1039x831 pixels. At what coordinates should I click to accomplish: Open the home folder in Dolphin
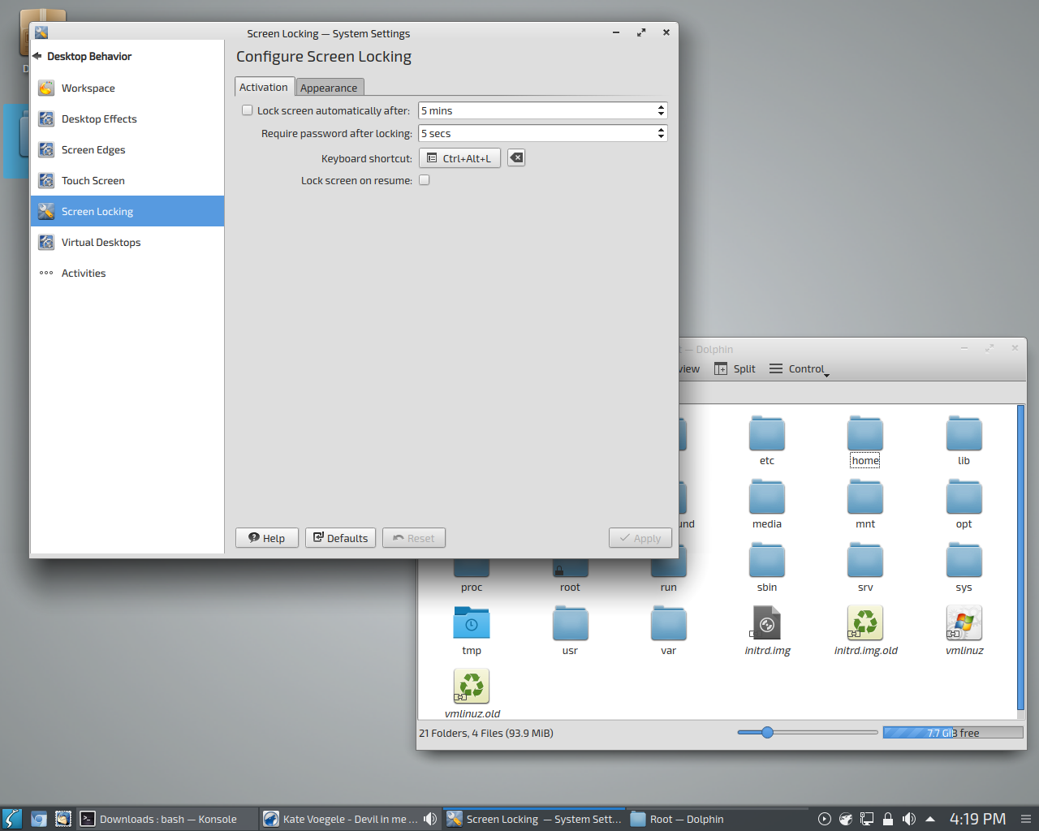[865, 441]
